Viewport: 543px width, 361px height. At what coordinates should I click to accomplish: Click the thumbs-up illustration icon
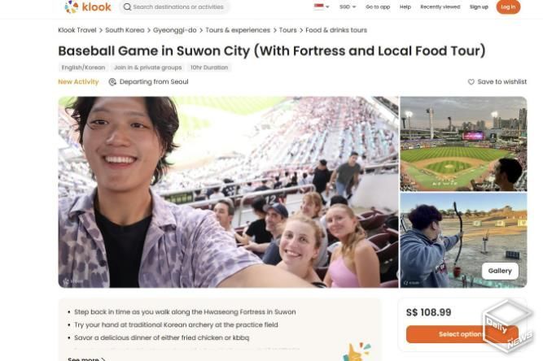tap(357, 351)
